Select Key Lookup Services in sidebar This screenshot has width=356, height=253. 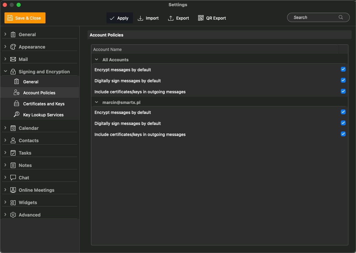43,115
